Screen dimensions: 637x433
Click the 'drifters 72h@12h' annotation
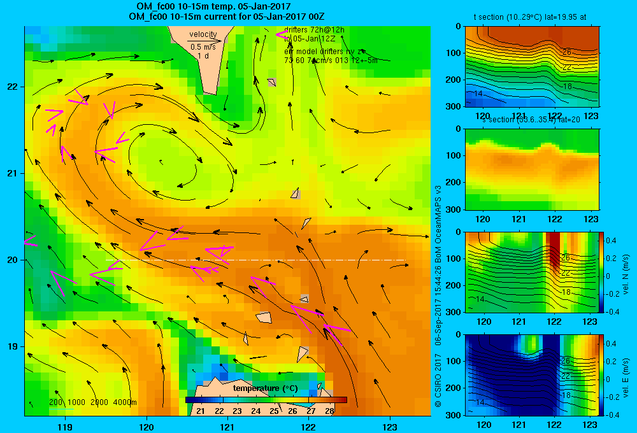(x=314, y=30)
